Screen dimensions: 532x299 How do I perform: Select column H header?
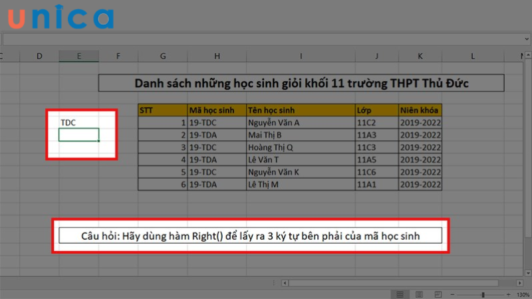[217, 56]
